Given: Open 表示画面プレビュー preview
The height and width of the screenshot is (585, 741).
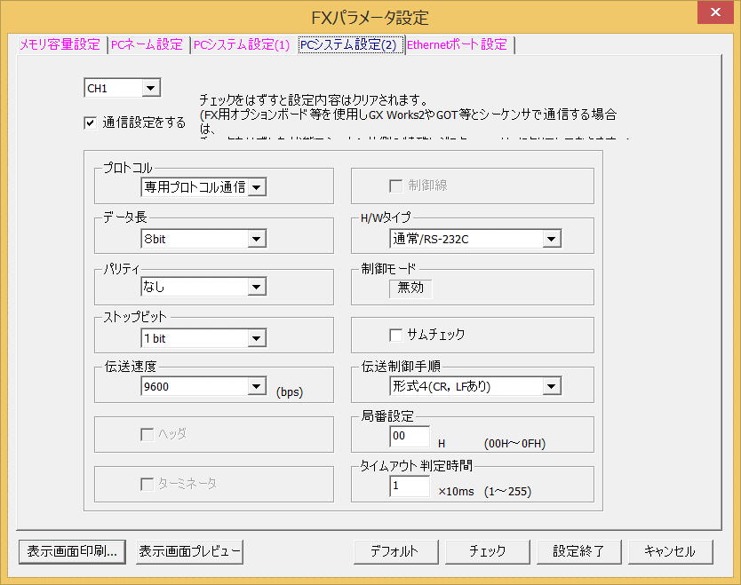Looking at the screenshot, I should (189, 551).
